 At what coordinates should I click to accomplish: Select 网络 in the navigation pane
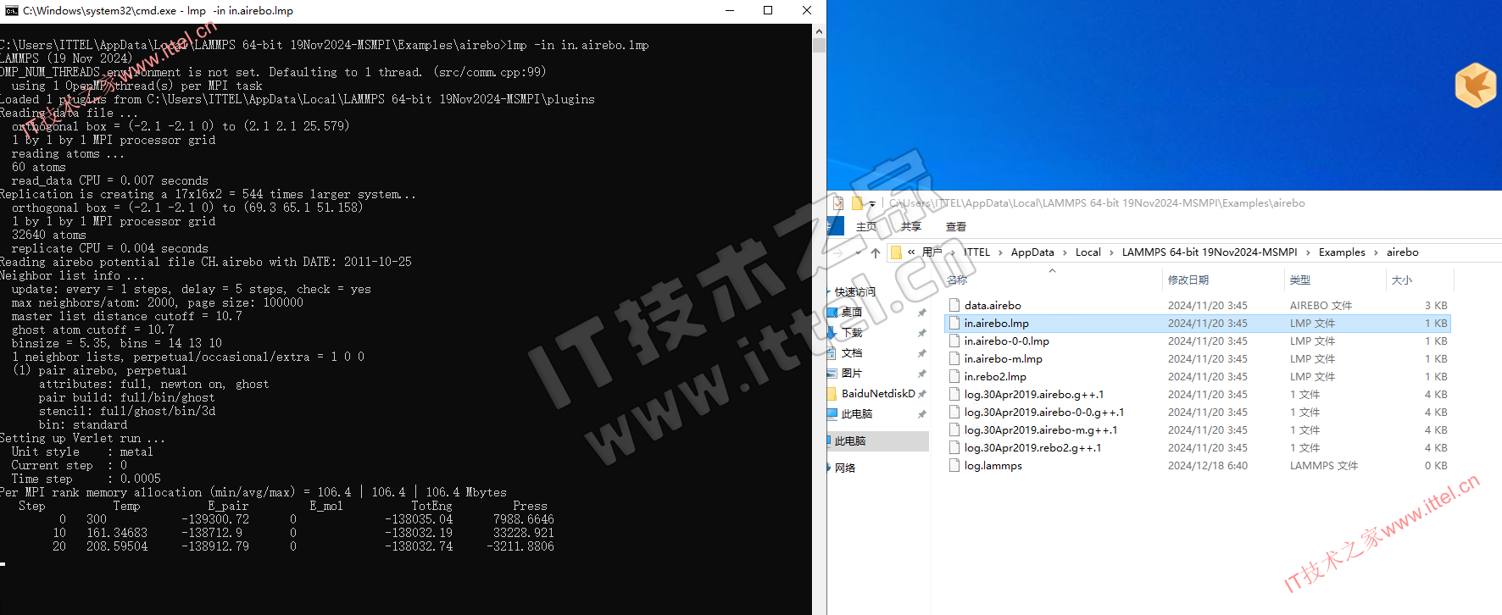(845, 468)
